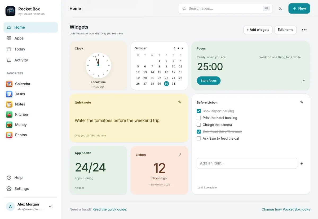Screen dimensions: 318x219
Task: Toggle dark mode with the moon icon
Action: coord(280,8)
